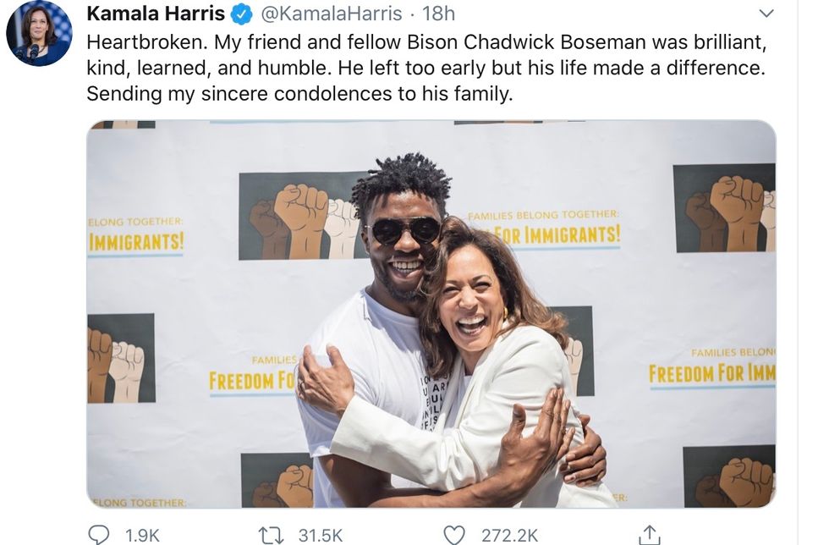Open Kamala Harris profile avatar picture

click(40, 33)
